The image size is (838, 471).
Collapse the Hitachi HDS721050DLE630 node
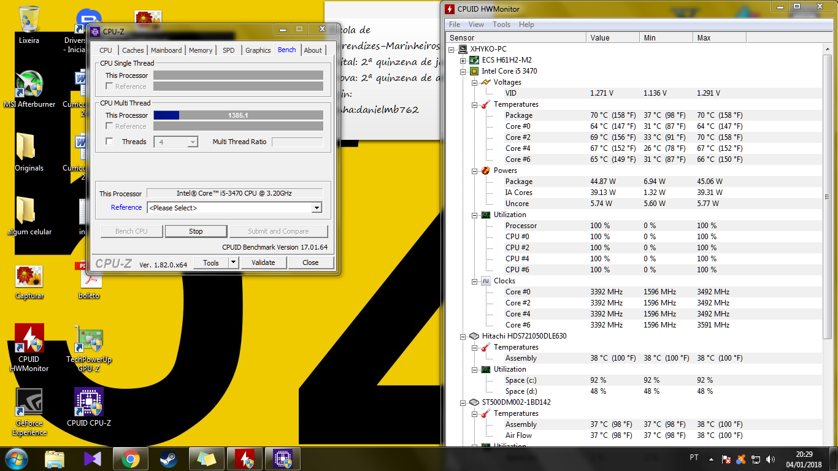click(x=463, y=336)
